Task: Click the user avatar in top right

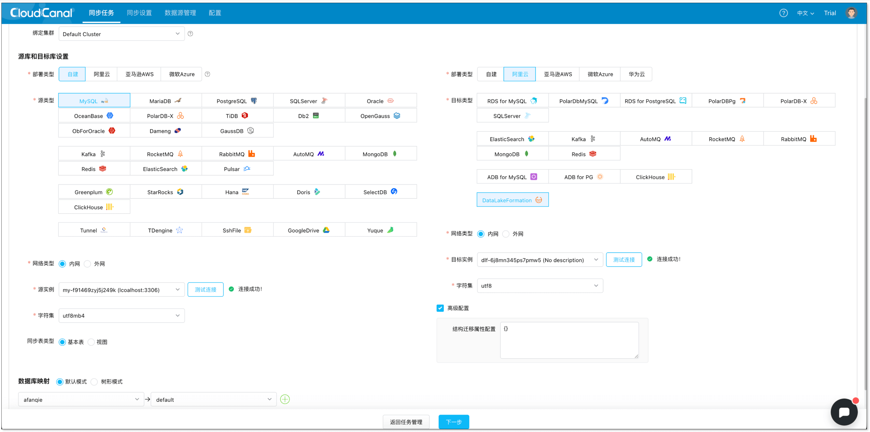Action: pyautogui.click(x=851, y=13)
